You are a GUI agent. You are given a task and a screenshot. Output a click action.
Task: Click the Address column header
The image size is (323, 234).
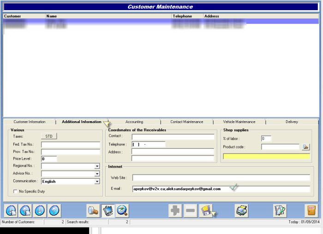pyautogui.click(x=261, y=16)
